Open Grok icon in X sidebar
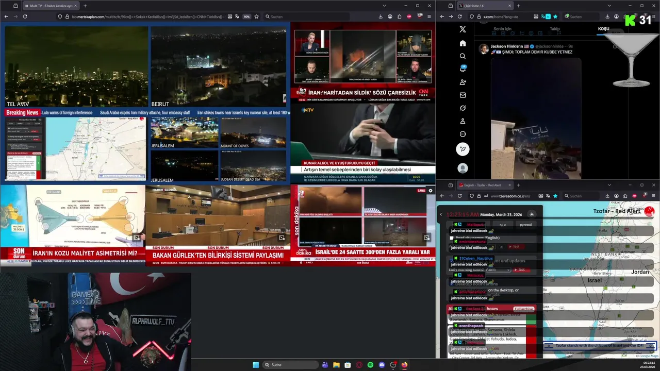 [x=463, y=108]
